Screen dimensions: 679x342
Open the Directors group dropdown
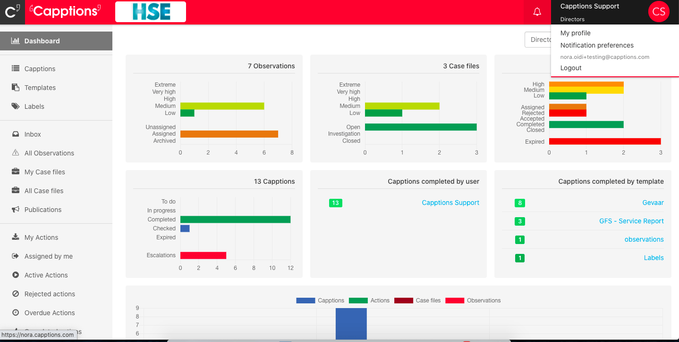click(538, 40)
